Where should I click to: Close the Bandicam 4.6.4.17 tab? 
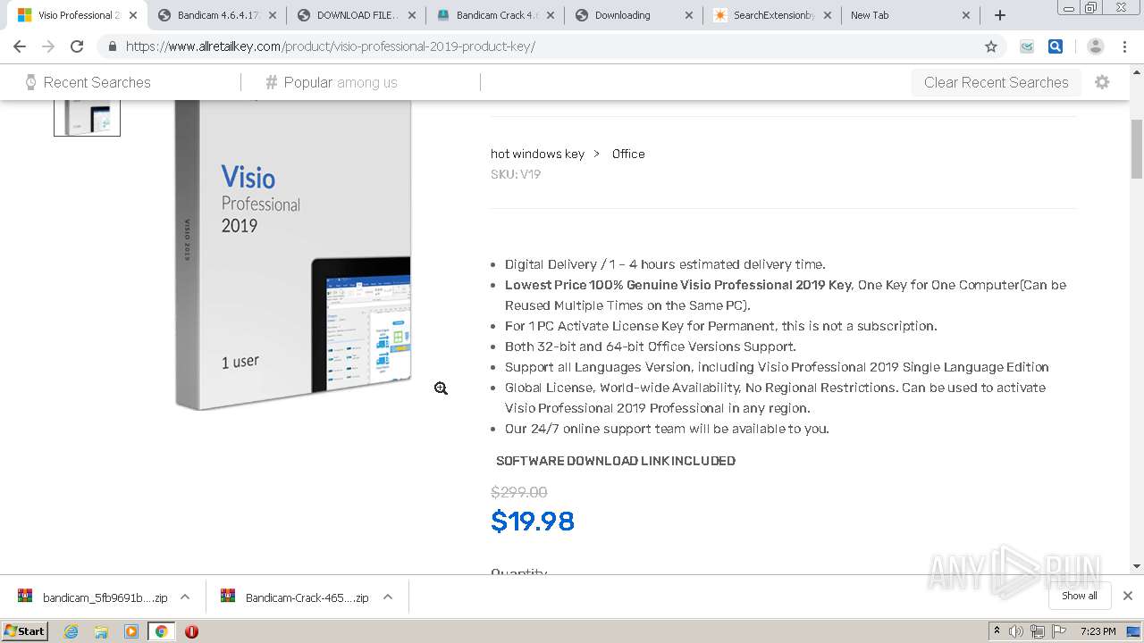(273, 15)
